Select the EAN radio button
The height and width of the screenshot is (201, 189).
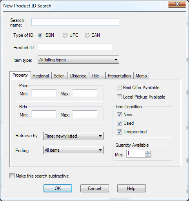pos(87,35)
